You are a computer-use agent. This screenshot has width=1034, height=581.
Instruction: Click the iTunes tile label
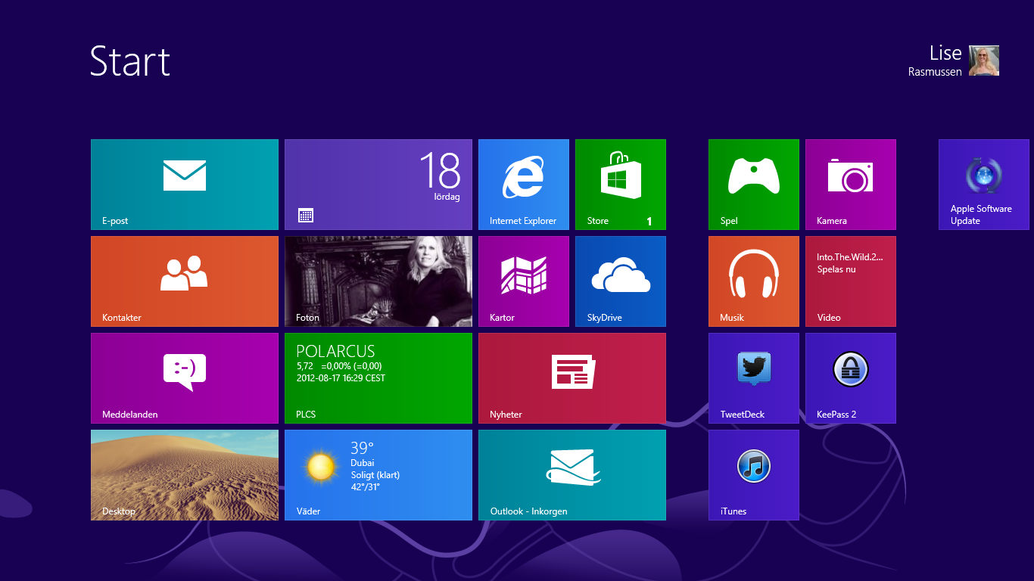tap(733, 511)
